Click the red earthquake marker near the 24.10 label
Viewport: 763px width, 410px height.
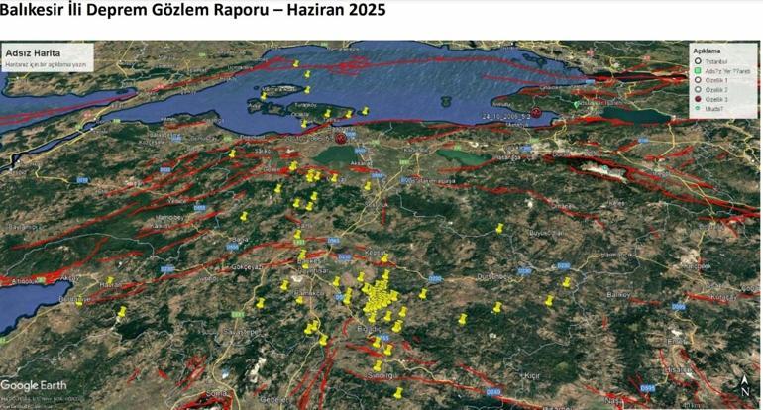click(x=536, y=112)
